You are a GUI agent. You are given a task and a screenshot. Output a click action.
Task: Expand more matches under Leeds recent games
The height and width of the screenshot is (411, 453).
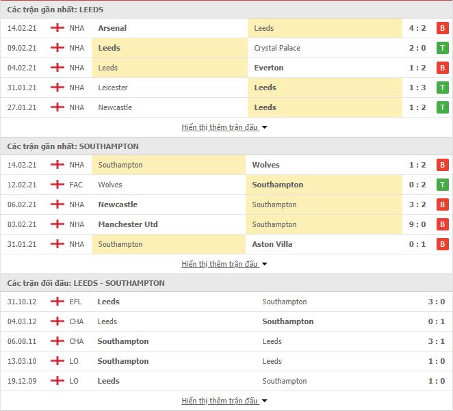tap(224, 127)
